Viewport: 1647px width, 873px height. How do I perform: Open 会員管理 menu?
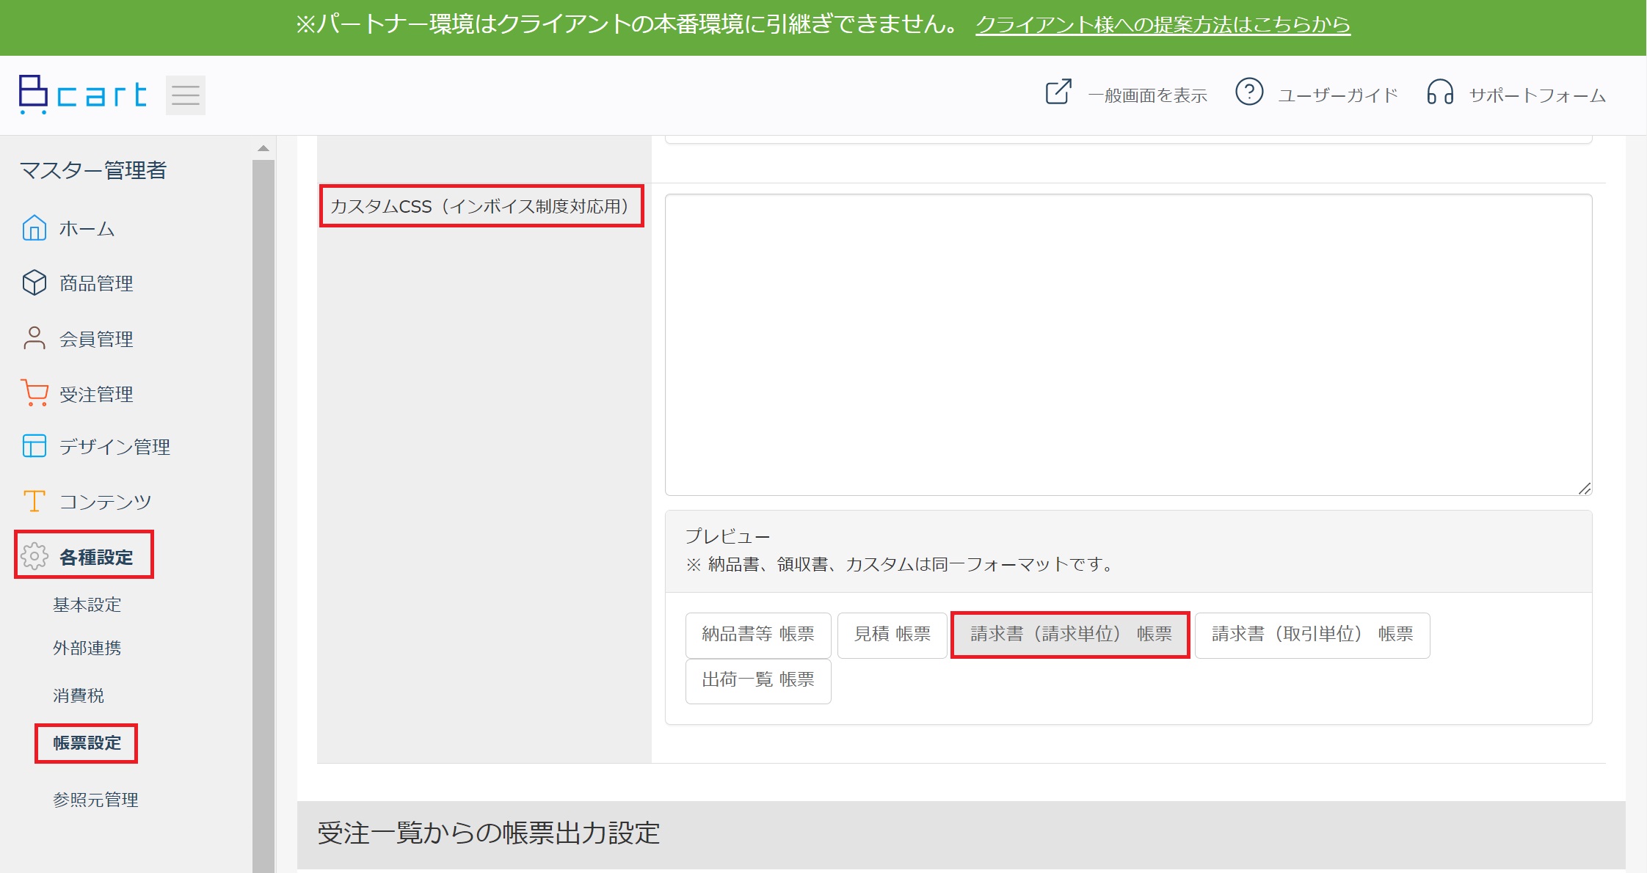click(96, 339)
